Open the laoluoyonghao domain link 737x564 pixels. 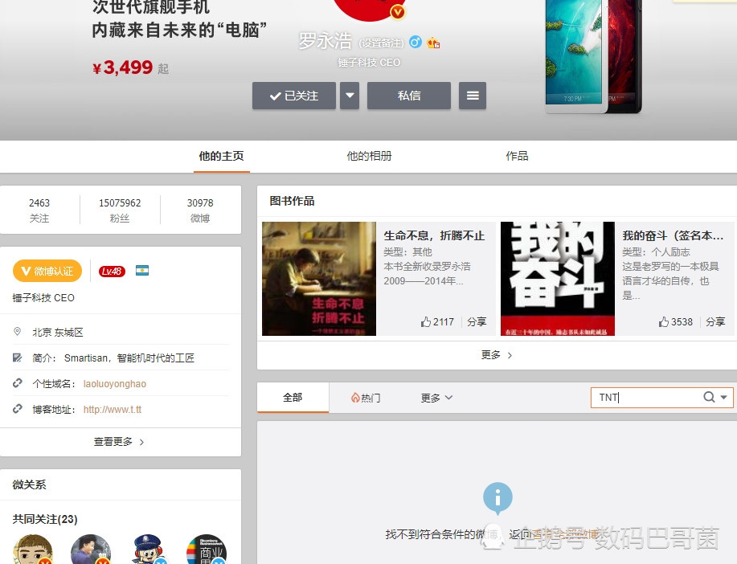coord(115,384)
